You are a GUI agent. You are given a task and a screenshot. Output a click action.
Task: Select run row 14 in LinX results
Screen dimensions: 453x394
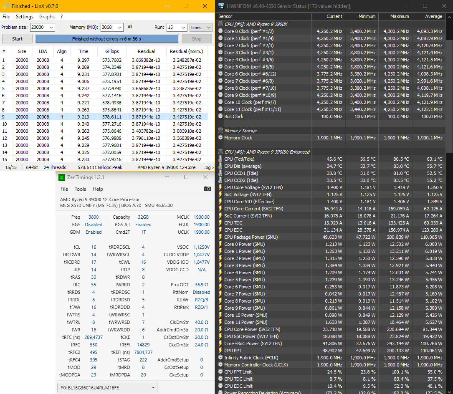[x=104, y=152]
